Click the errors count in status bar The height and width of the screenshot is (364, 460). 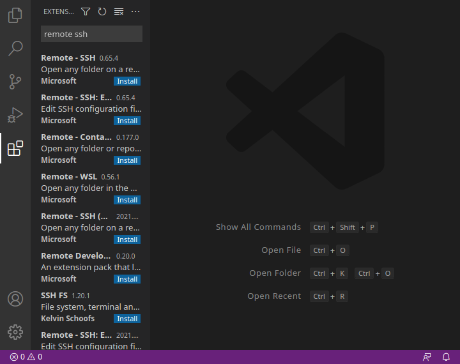click(x=18, y=357)
